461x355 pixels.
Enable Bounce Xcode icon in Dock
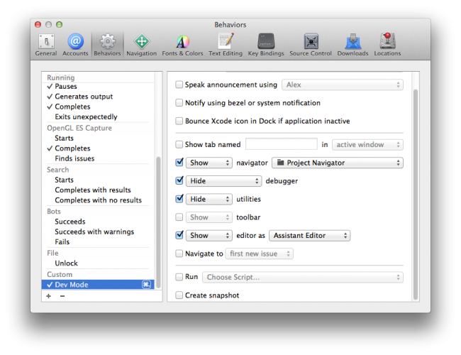179,121
